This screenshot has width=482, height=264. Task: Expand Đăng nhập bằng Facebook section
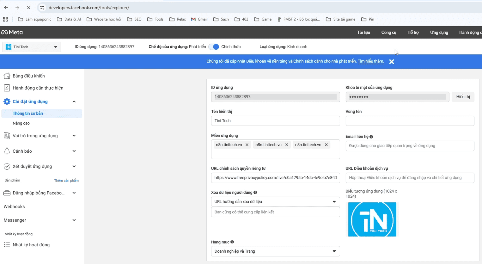coord(74,193)
